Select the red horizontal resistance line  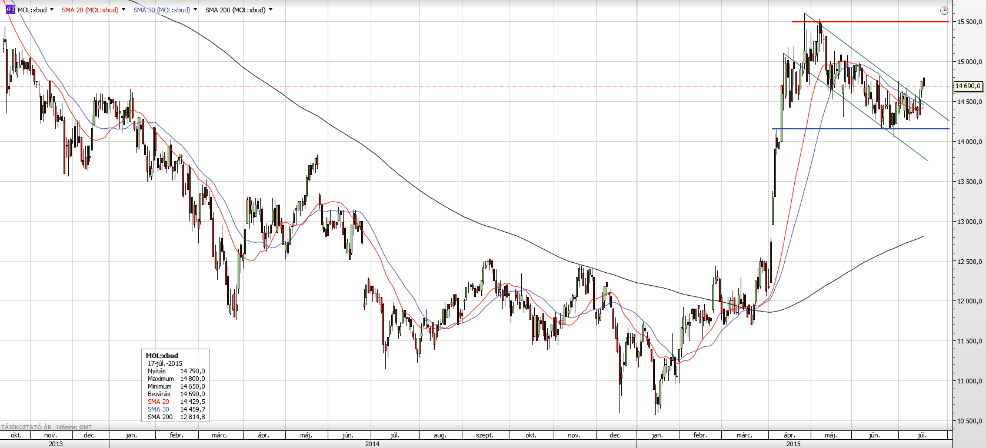point(870,22)
